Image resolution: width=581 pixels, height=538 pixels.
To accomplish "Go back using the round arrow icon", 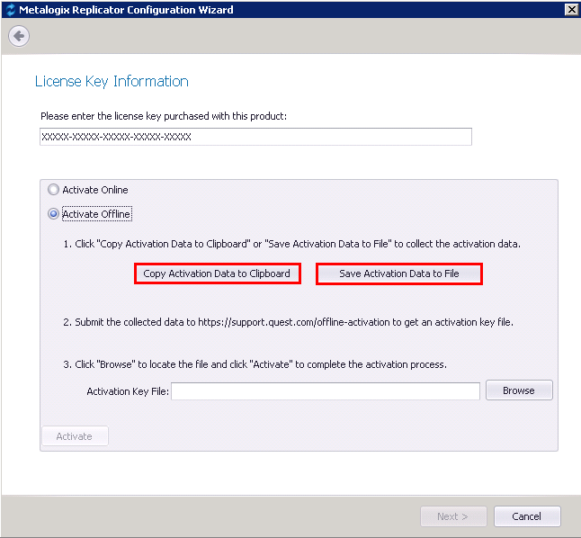I will click(x=19, y=36).
